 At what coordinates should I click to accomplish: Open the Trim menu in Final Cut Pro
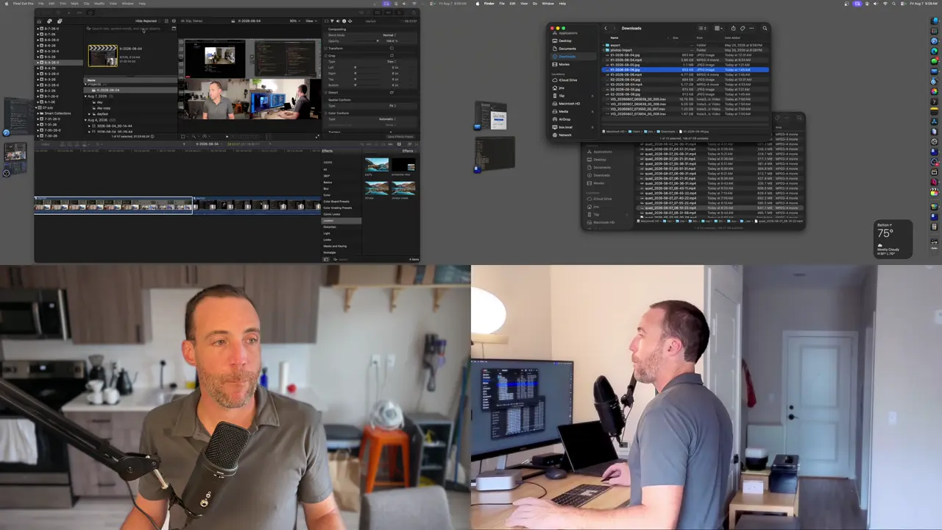point(63,4)
